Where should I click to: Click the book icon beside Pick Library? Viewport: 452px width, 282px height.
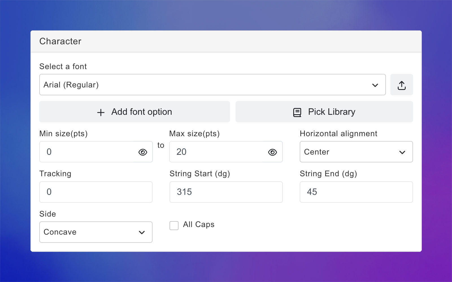297,112
